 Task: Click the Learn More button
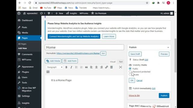[x=109, y=36]
